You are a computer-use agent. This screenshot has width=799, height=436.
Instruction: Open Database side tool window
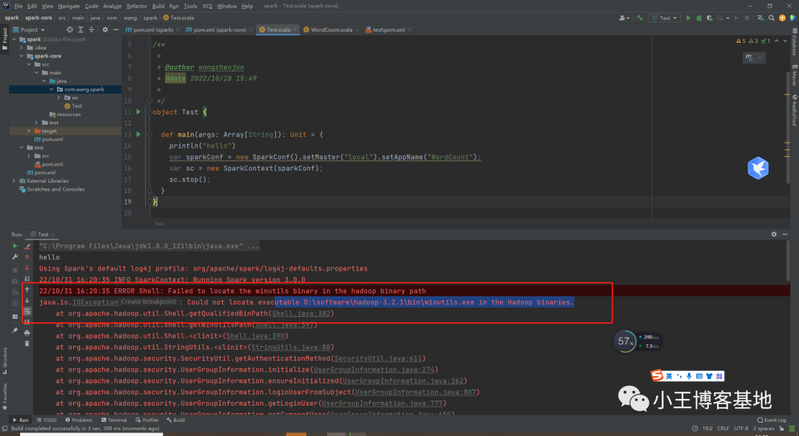tap(795, 42)
